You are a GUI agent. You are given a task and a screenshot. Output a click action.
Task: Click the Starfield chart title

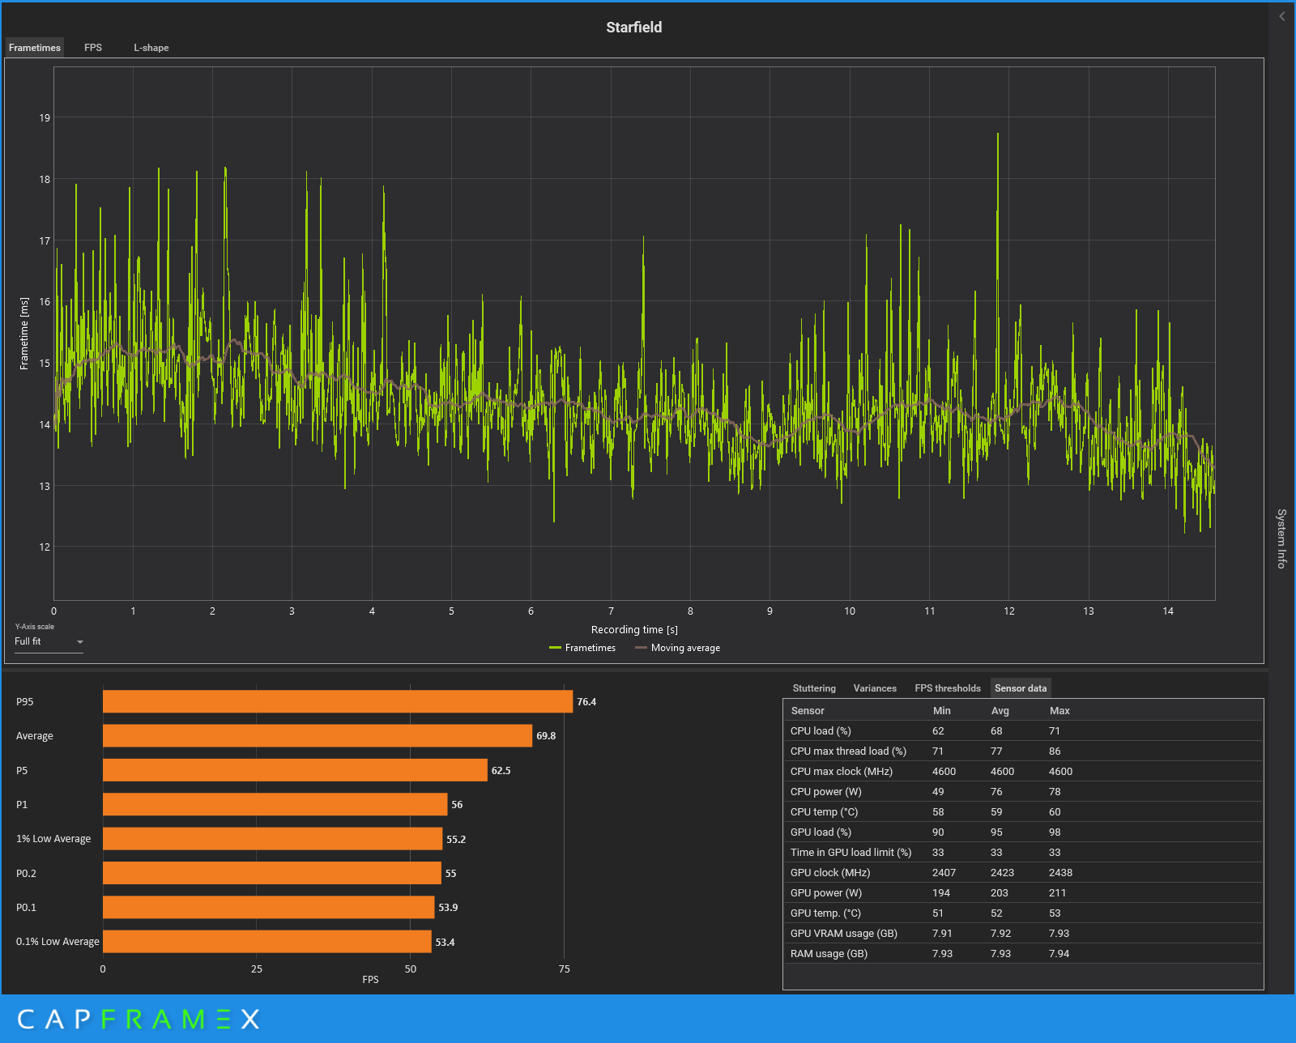coord(634,27)
